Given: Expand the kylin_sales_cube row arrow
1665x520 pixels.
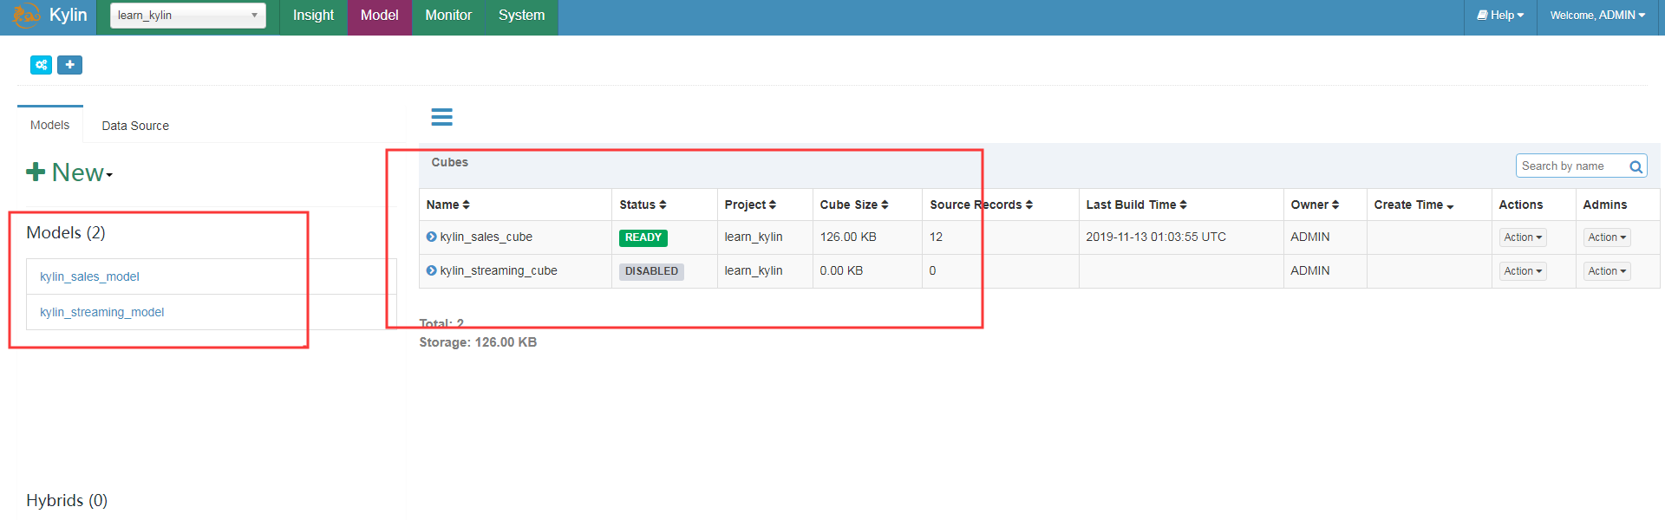Looking at the screenshot, I should pyautogui.click(x=431, y=237).
